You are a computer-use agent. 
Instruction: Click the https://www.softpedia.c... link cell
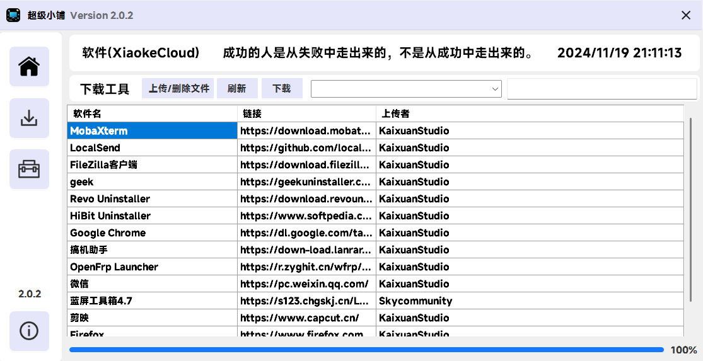click(306, 215)
